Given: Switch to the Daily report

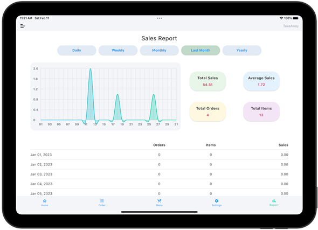Looking at the screenshot, I should pyautogui.click(x=77, y=50).
